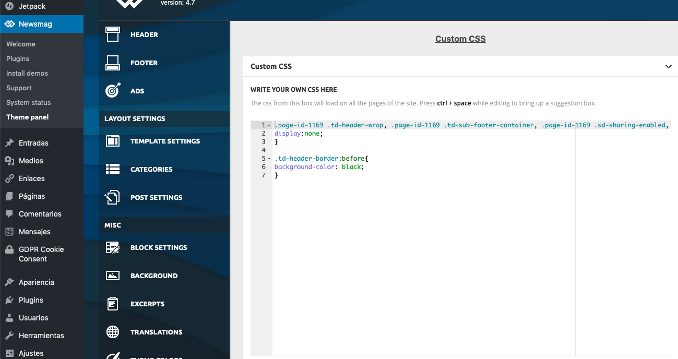
Task: Select the Excerpts clipboard icon
Action: [113, 304]
